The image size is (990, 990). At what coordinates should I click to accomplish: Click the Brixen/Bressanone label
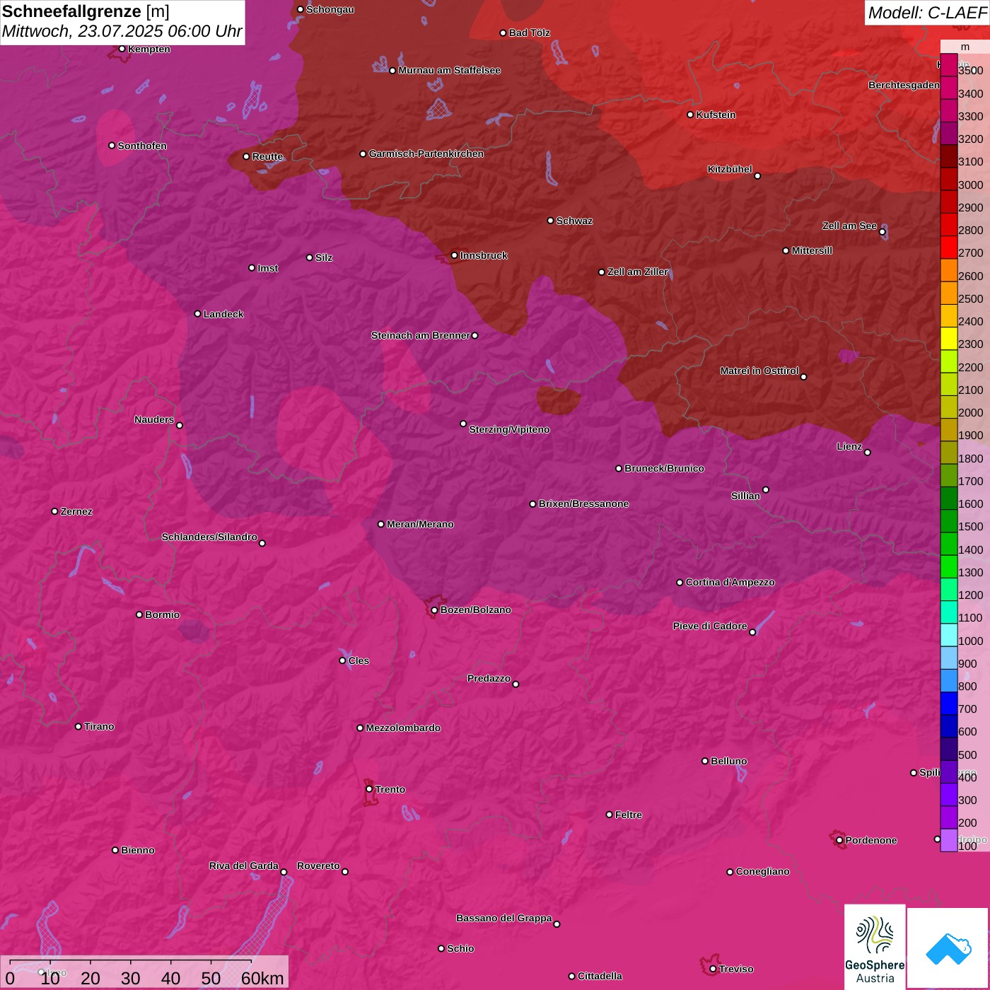point(583,503)
